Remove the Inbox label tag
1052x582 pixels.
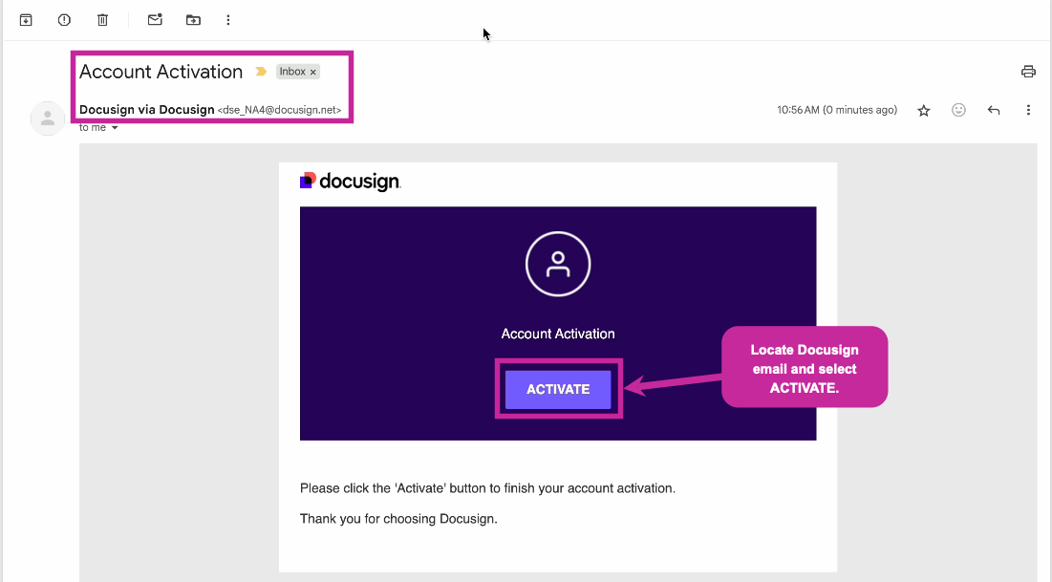312,71
